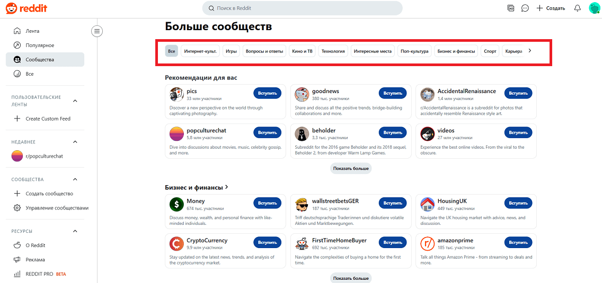The height and width of the screenshot is (283, 602).
Task: Click the goodnews community avatar
Action: pyautogui.click(x=302, y=94)
